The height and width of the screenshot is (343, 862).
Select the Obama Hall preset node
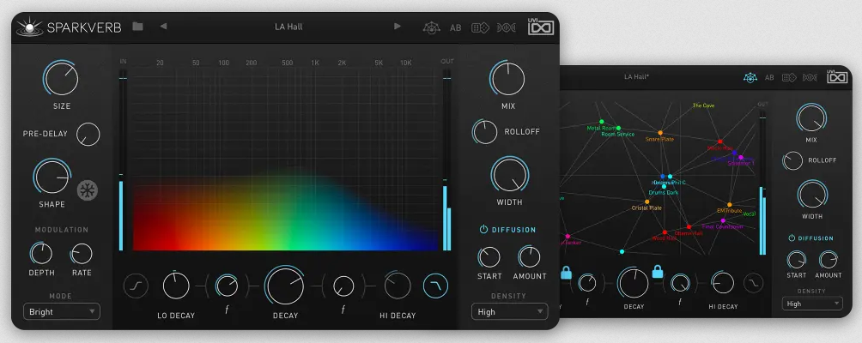[x=689, y=227]
